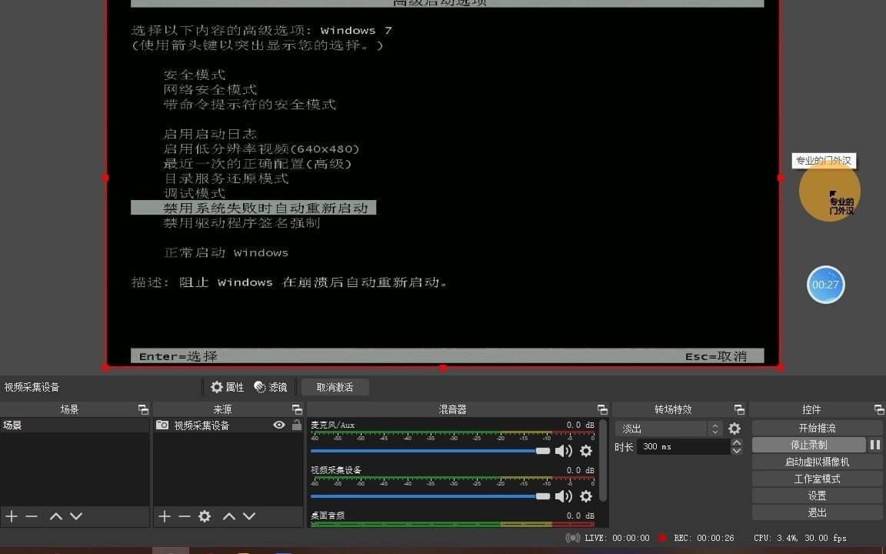
Task: Pop out the 场景 panel with its corner icon
Action: click(x=142, y=409)
